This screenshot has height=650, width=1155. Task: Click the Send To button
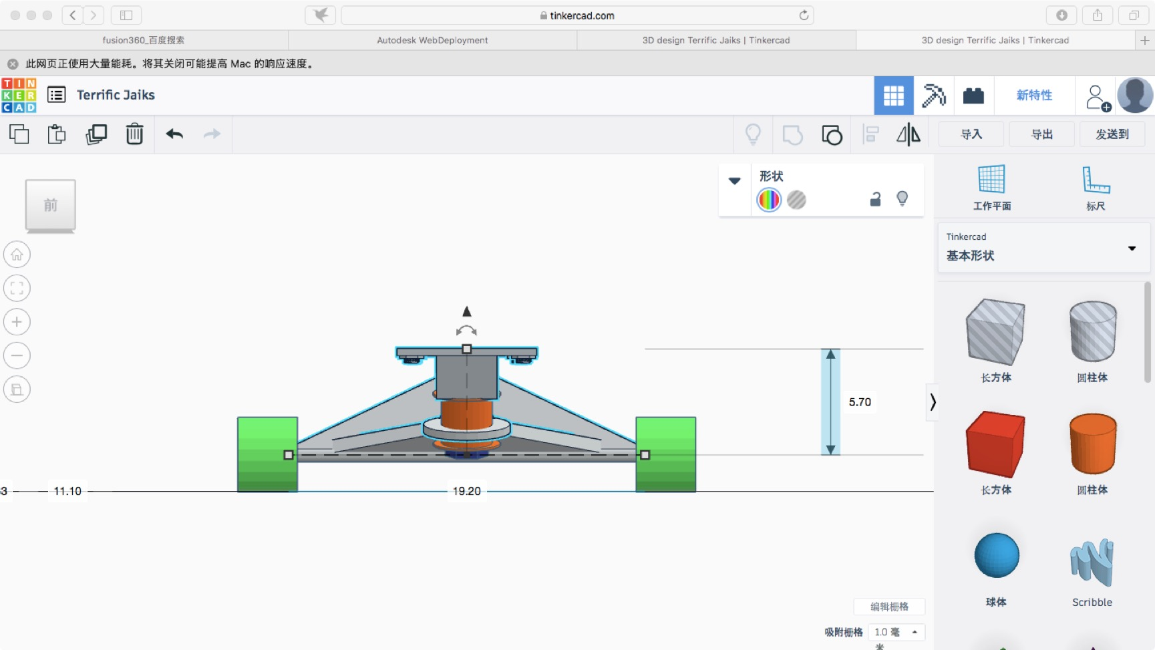click(x=1112, y=134)
